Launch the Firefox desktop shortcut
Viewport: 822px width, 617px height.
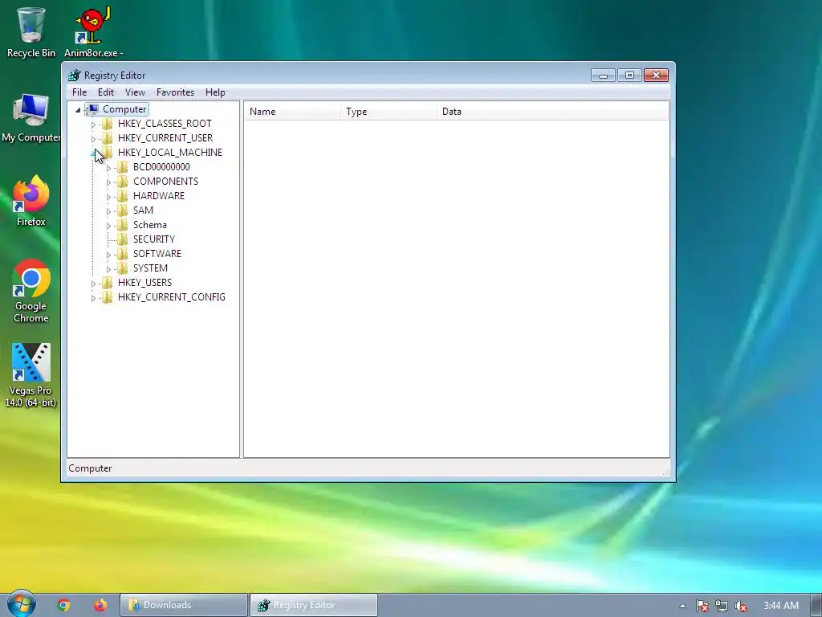[x=31, y=201]
